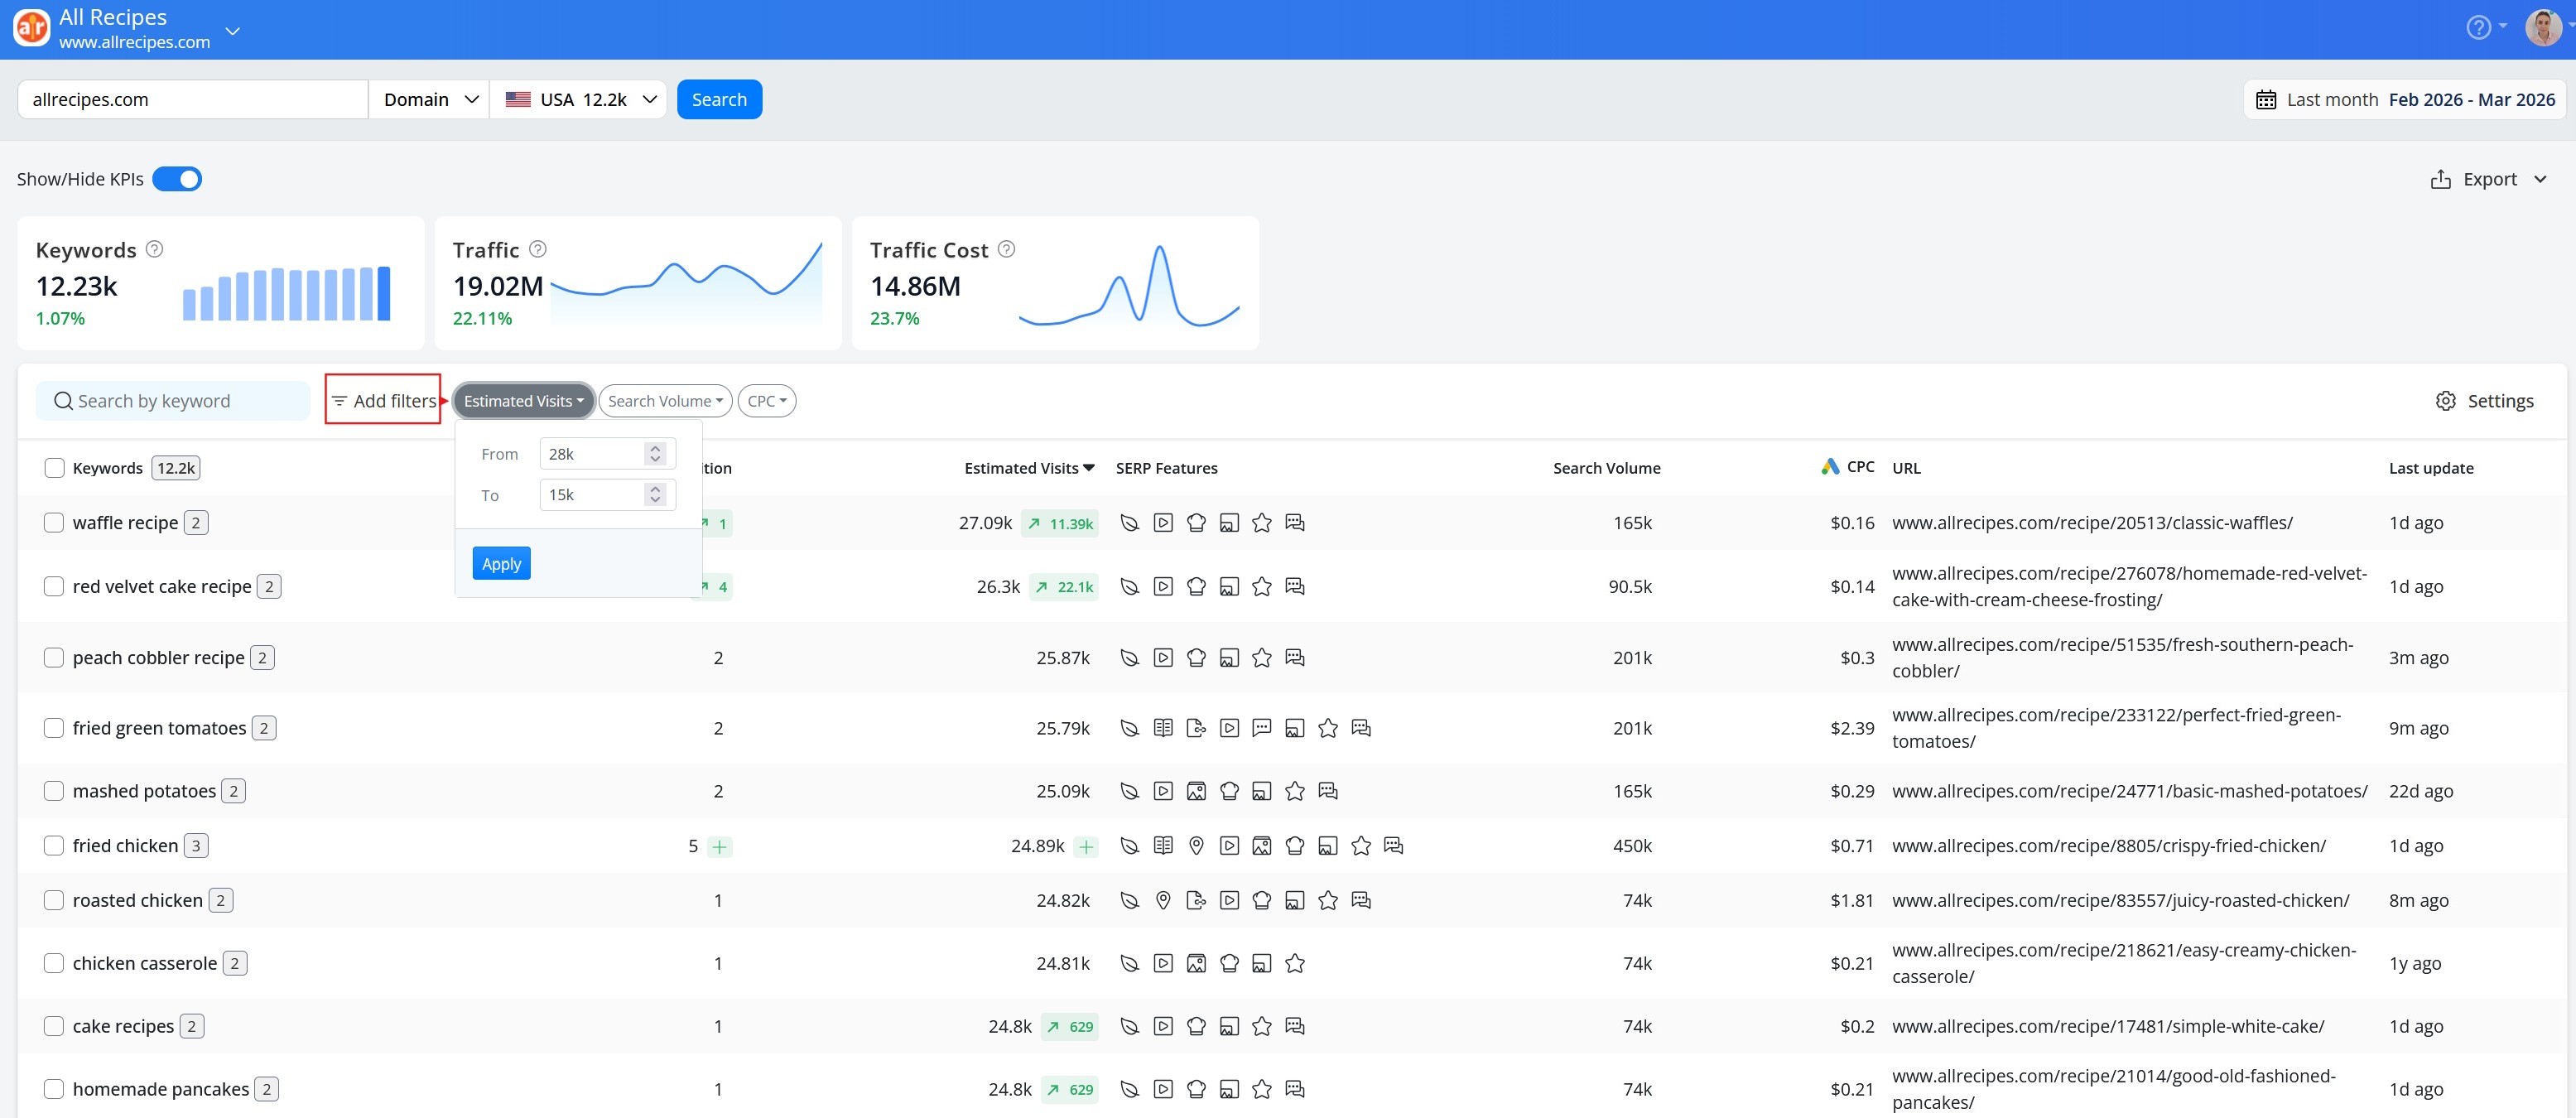2576x1118 pixels.
Task: Check the waffle recipe checkbox
Action: coord(54,523)
